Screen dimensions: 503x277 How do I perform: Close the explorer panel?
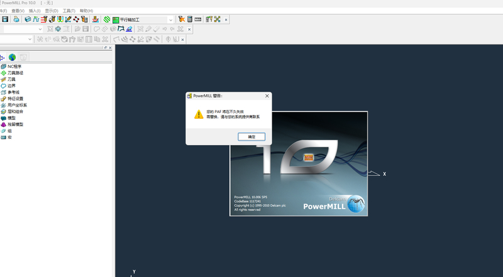coord(110,48)
